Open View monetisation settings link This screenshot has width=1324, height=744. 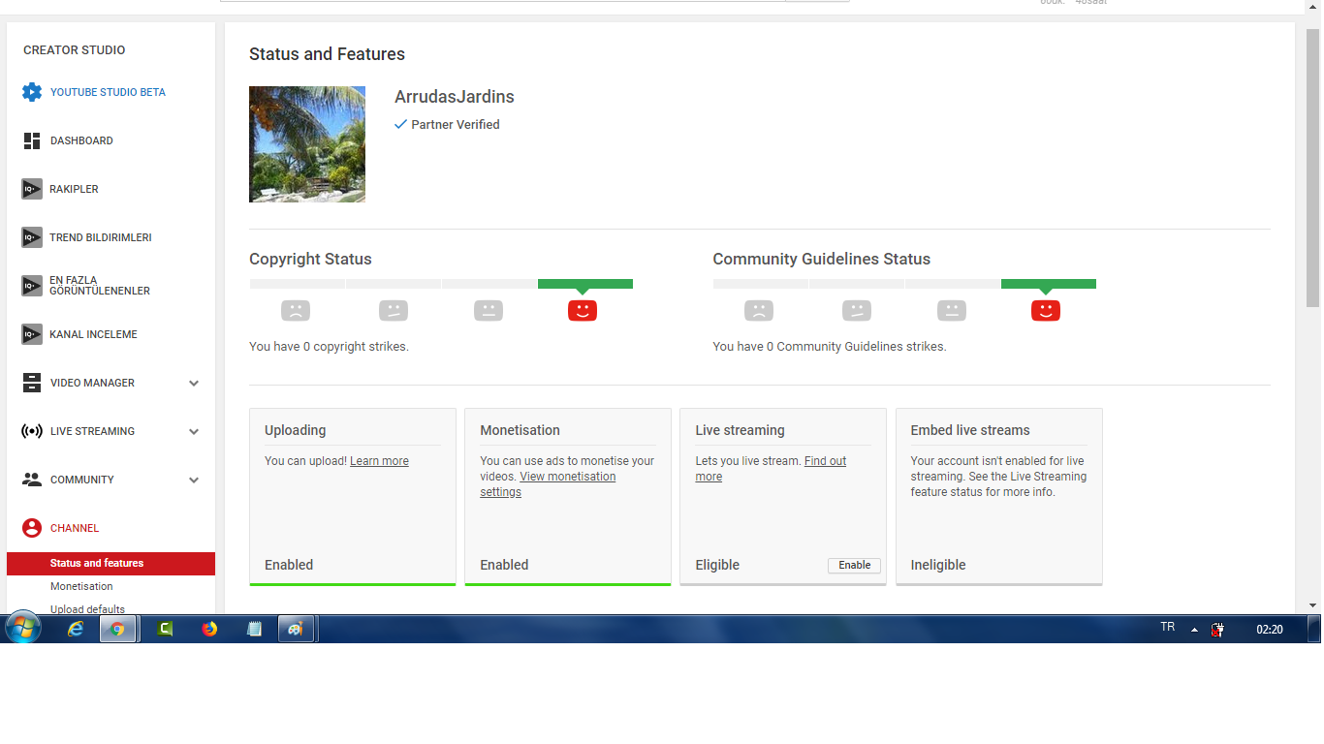548,484
